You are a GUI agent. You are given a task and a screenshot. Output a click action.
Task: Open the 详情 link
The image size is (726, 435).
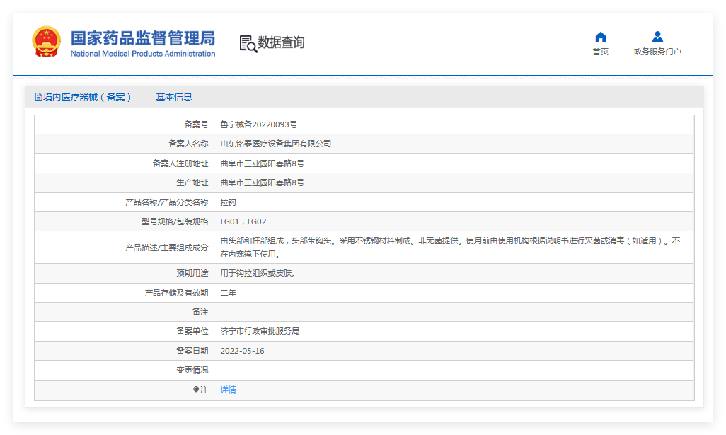click(227, 390)
